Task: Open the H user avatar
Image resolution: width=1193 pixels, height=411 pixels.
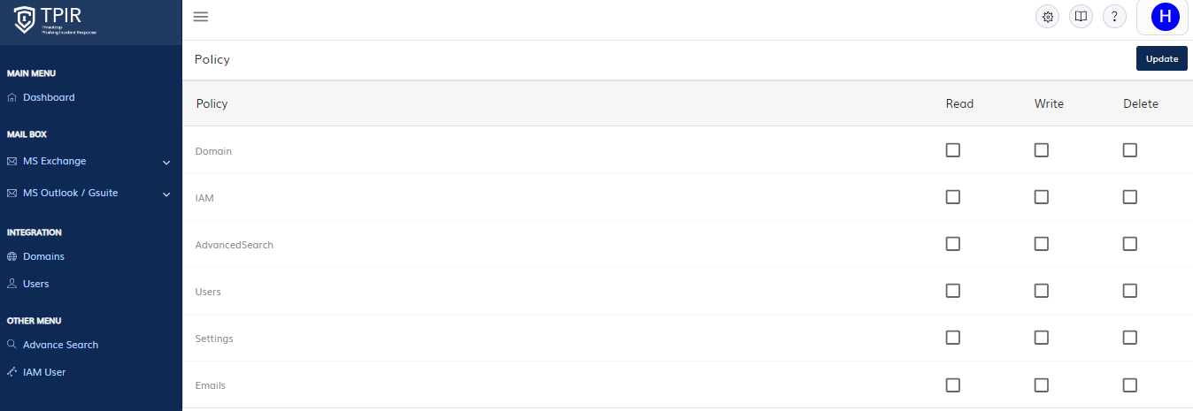Action: 1166,16
